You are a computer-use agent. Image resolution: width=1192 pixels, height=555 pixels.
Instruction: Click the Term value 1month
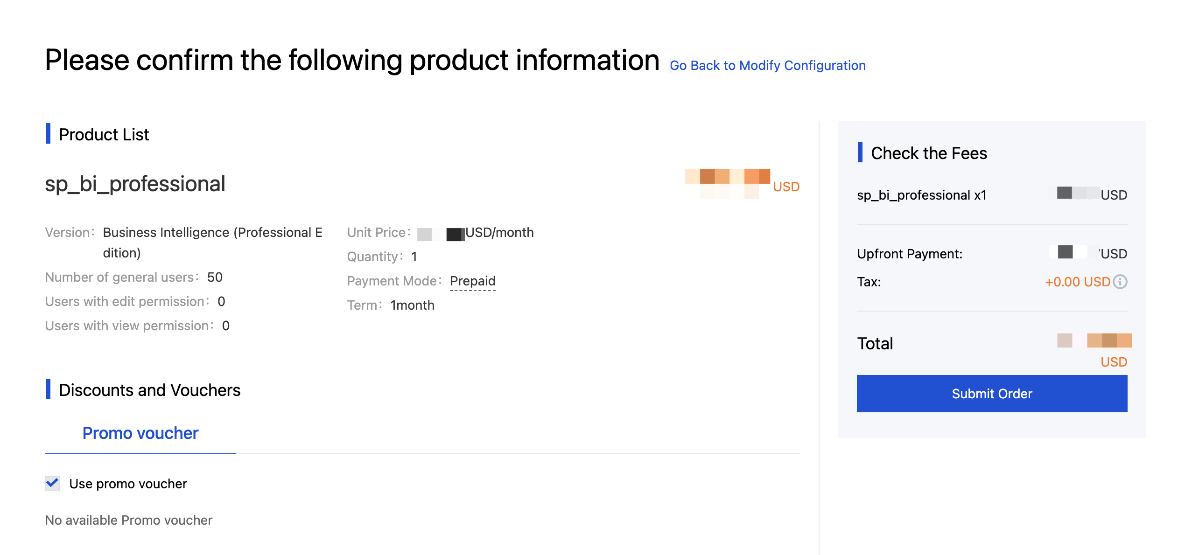pos(412,305)
